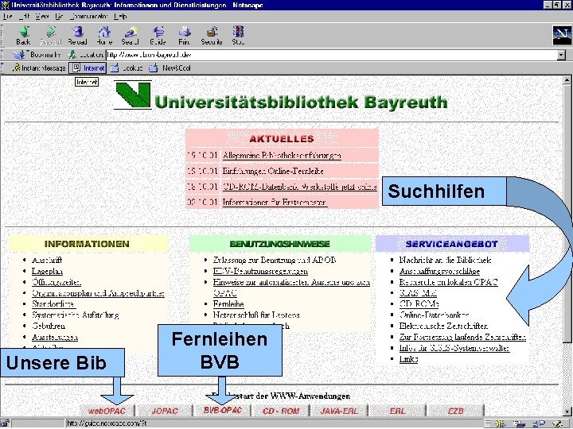Screen dimensions: 573x429
Task: Click text 'Nachricht an die Bibliothek'
Action: click(x=445, y=260)
